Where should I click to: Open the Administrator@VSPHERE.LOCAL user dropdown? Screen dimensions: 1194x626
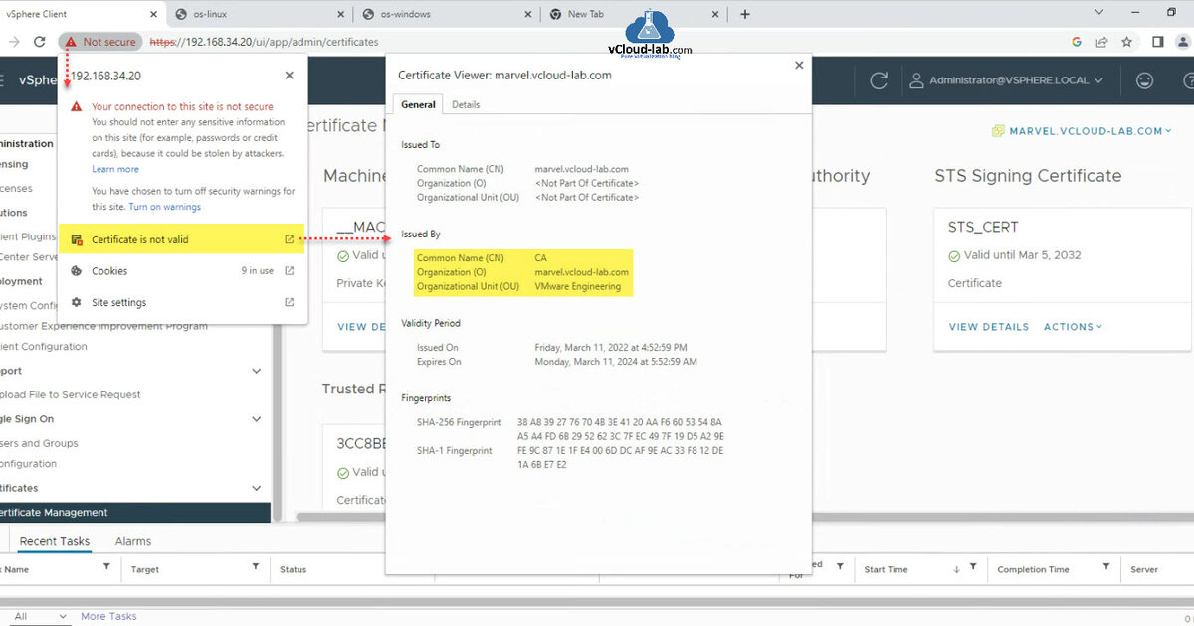tap(1007, 80)
